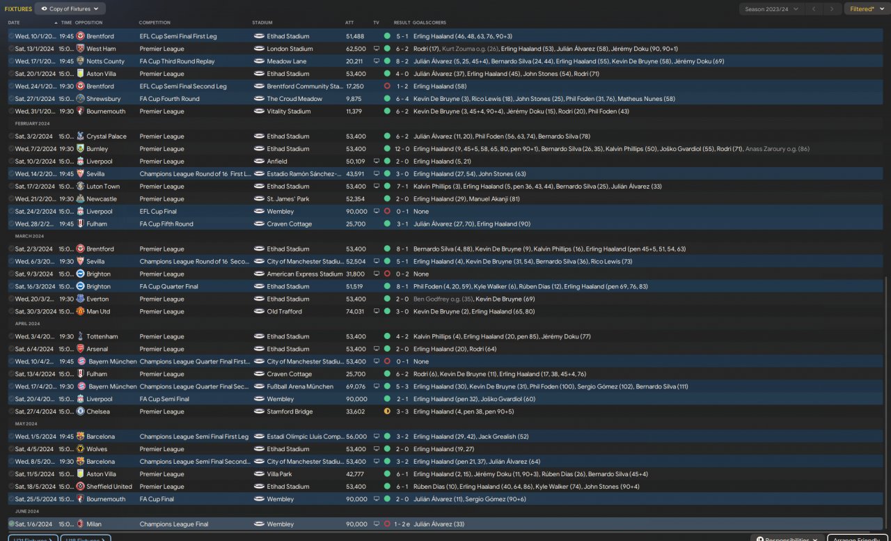The height and width of the screenshot is (541, 891).
Task: Sort fixtures by the Att column
Action: pyautogui.click(x=349, y=23)
